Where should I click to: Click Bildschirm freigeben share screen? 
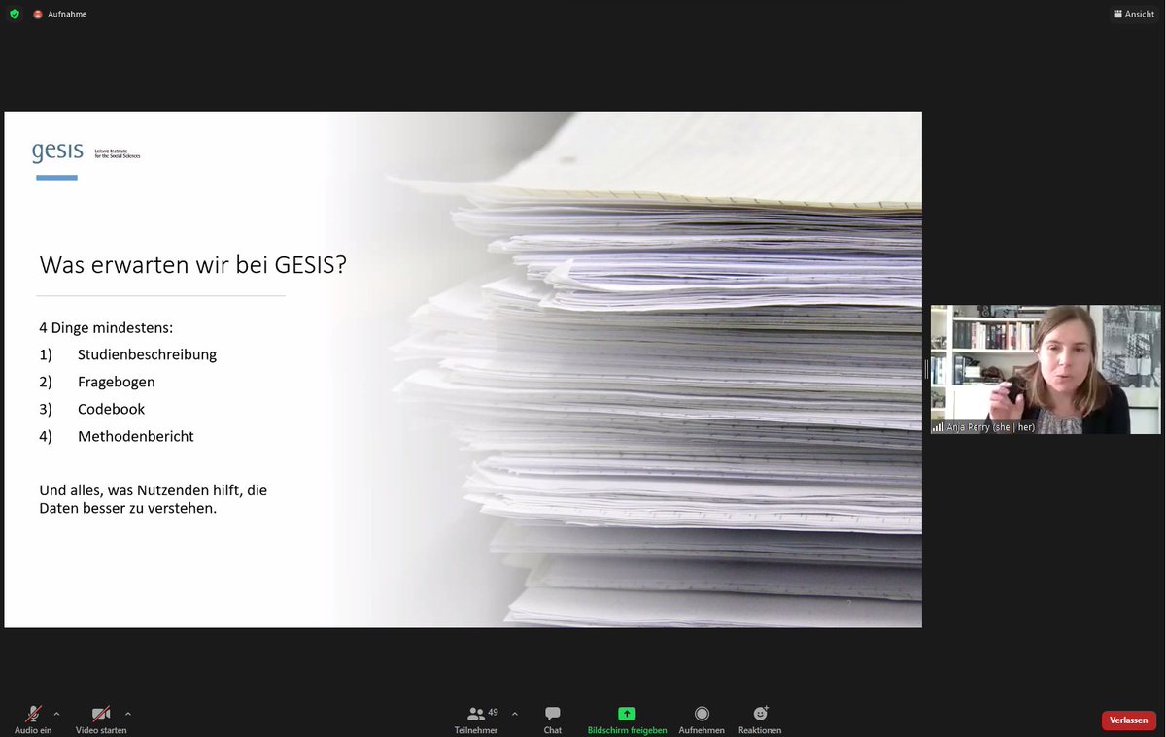[627, 720]
